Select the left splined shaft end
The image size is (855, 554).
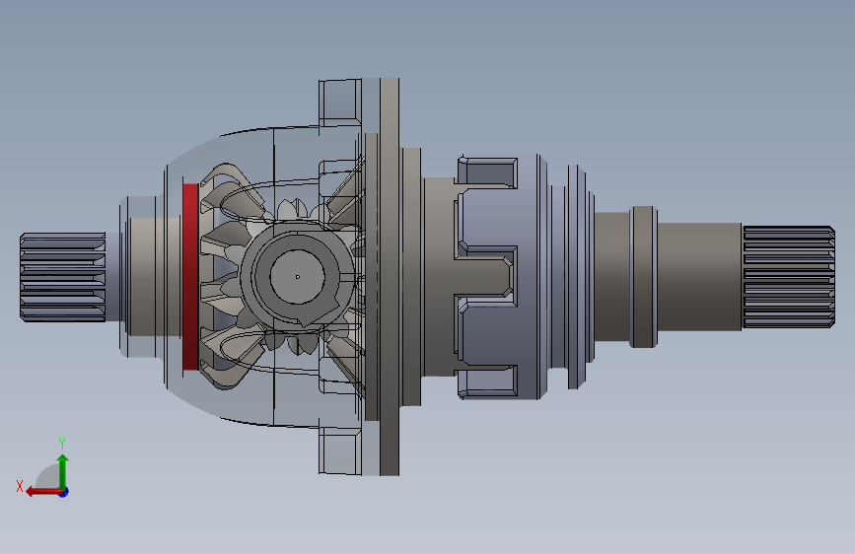tap(63, 276)
